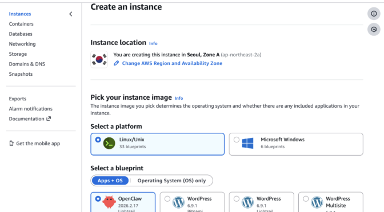Select the WordPress Bitnami radio button
The image size is (384, 212).
point(167,199)
